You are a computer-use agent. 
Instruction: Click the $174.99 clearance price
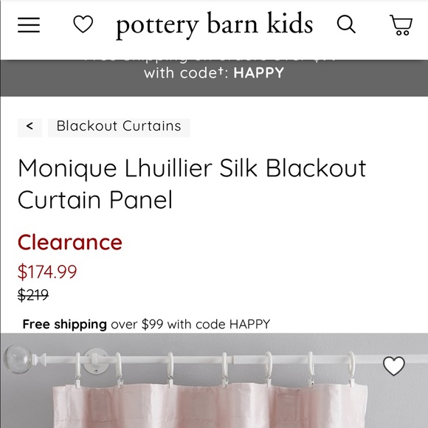point(47,272)
